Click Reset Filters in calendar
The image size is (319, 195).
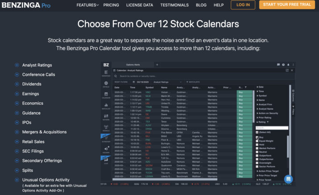(x=121, y=82)
